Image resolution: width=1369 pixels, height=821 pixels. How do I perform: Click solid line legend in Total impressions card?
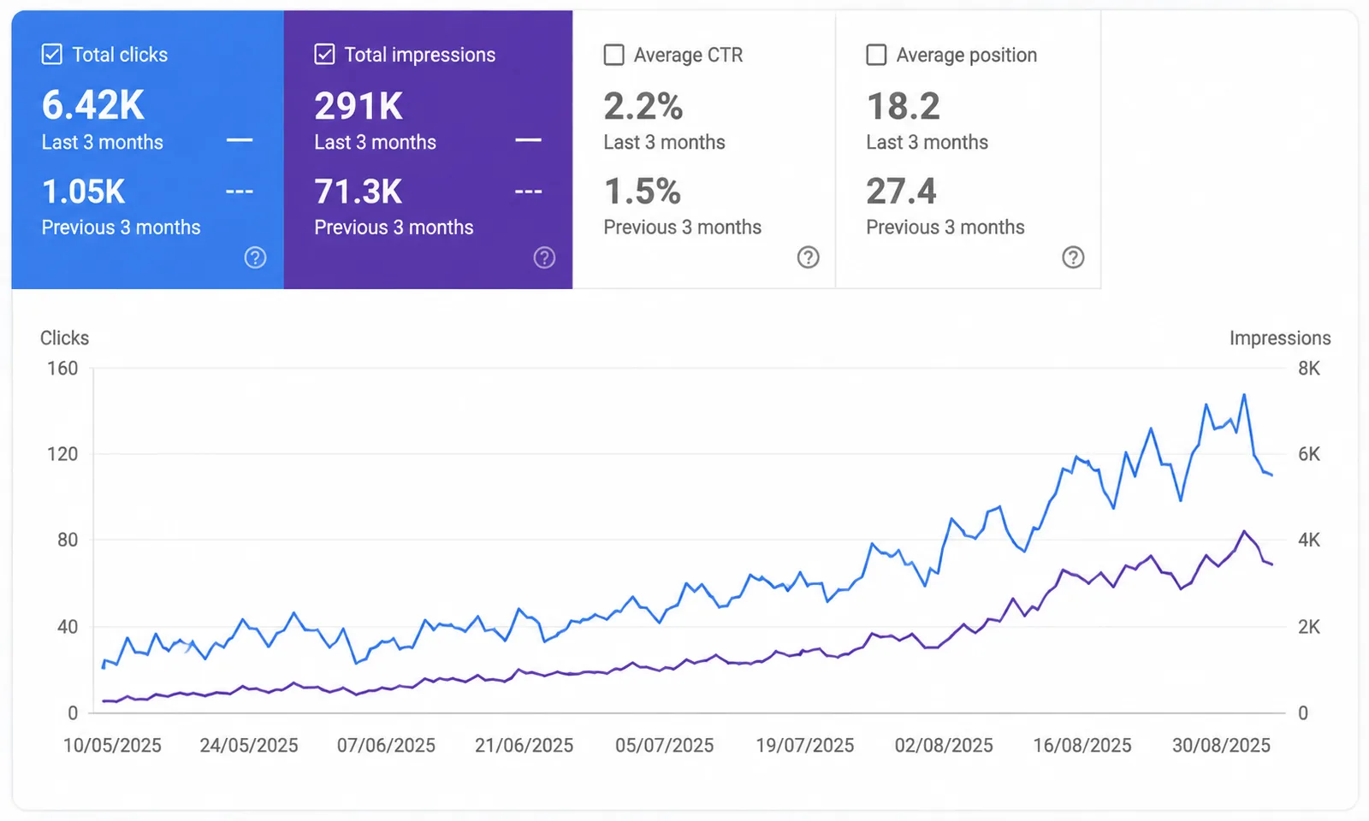click(x=529, y=140)
